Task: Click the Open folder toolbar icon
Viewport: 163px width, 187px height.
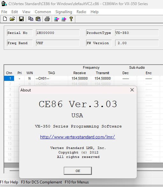Action: tap(12, 19)
